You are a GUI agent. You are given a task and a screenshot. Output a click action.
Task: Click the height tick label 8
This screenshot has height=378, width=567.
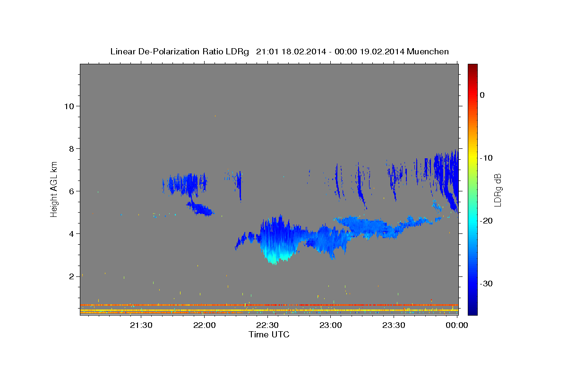pyautogui.click(x=71, y=148)
